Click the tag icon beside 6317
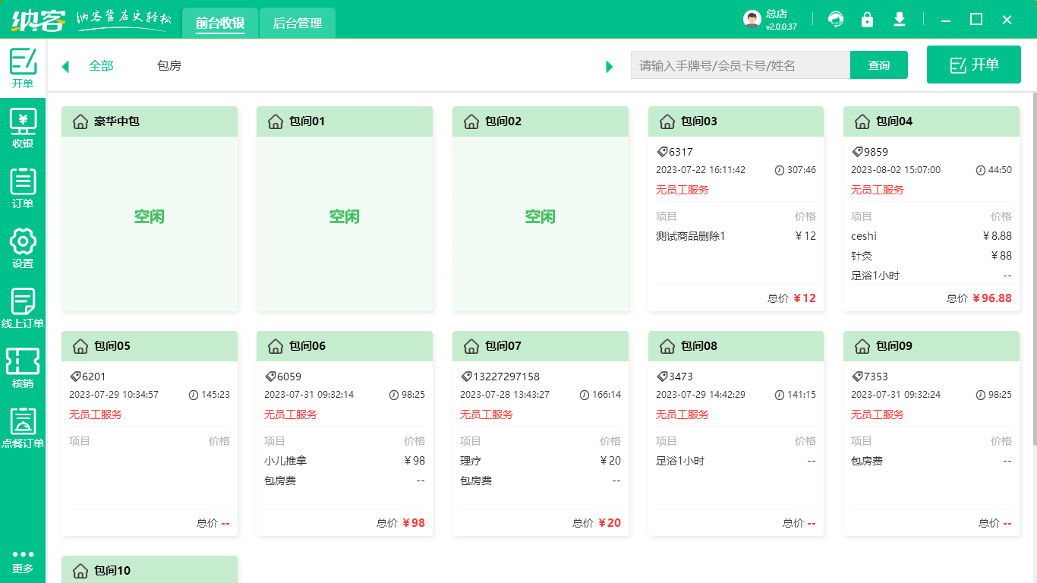Screen dimensions: 1037x583 point(662,152)
